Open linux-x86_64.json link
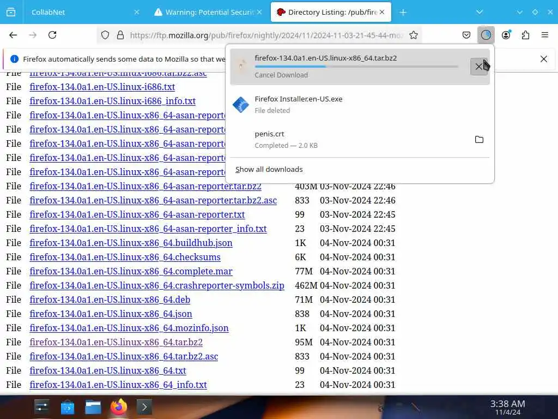Screen dimensions: 558x419 [x=111, y=314]
